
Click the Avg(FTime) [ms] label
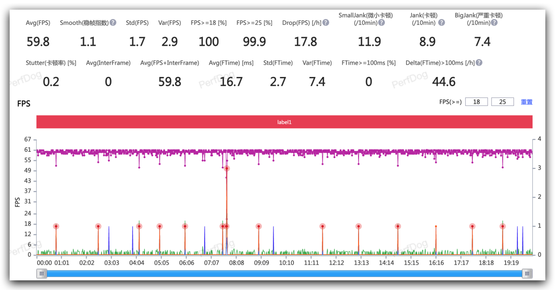click(231, 63)
